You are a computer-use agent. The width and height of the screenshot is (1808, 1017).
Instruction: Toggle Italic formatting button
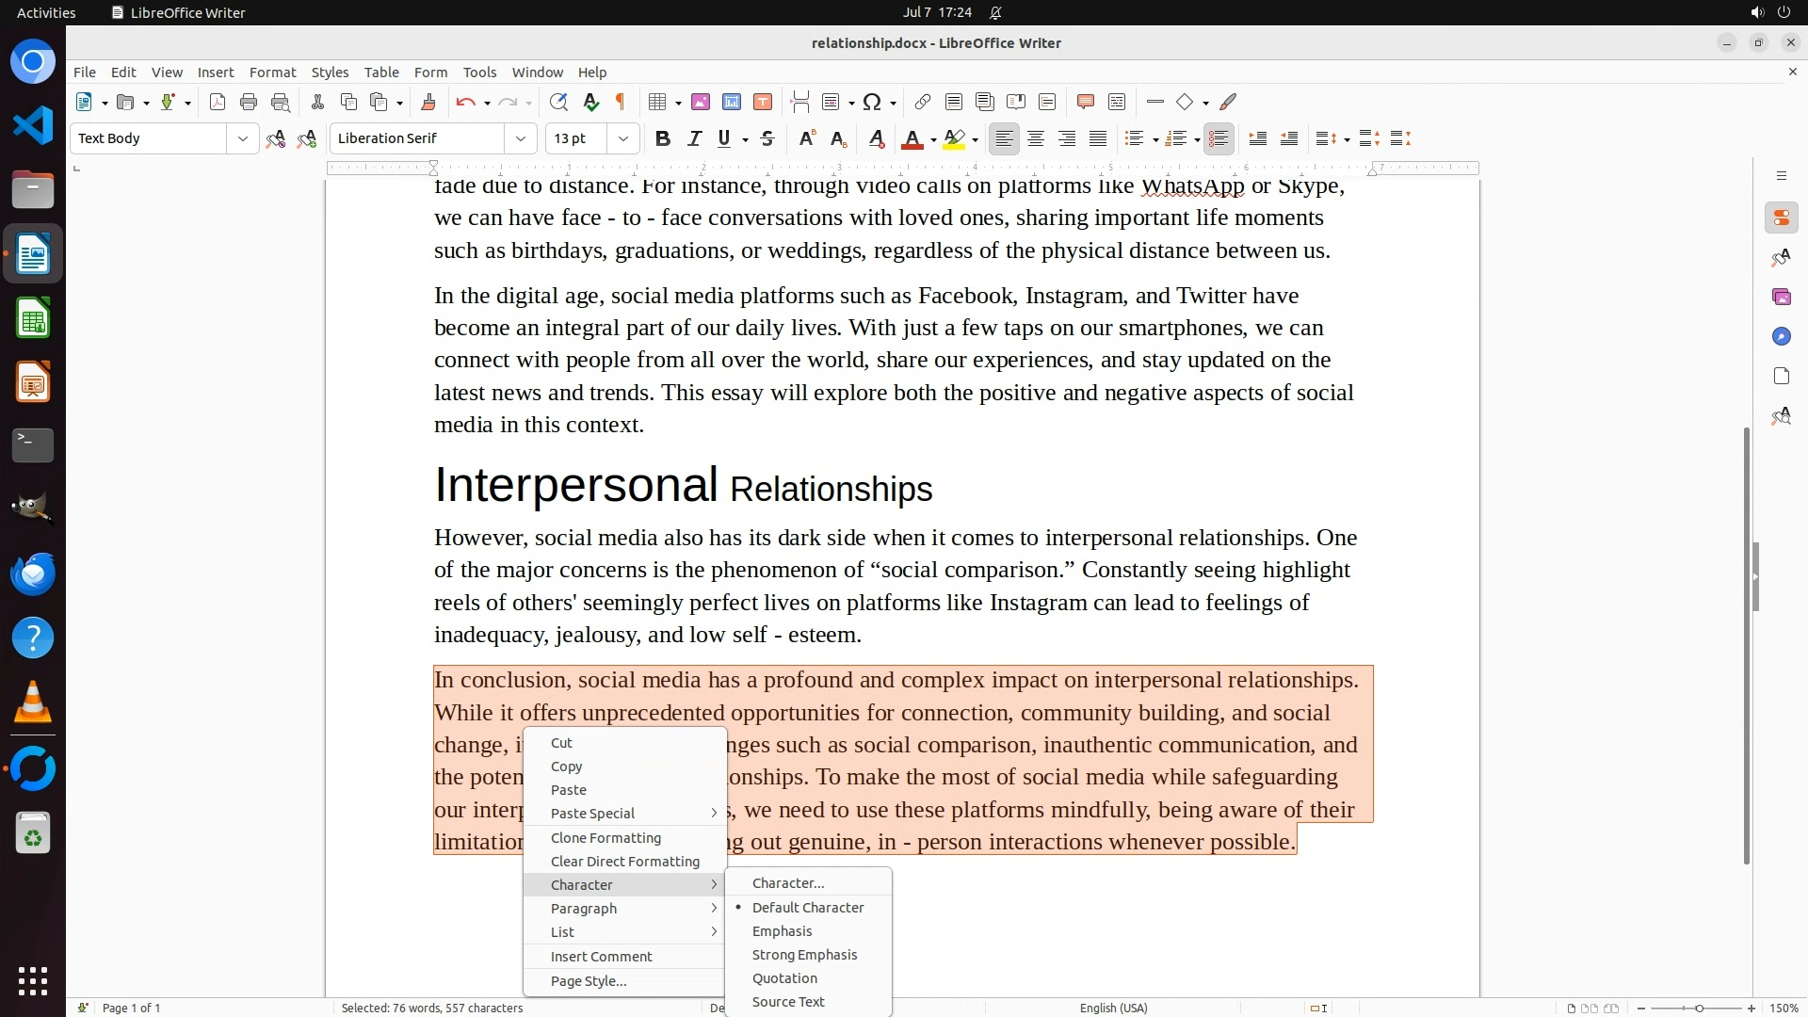coord(695,138)
